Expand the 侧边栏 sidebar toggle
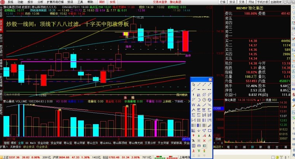Viewport: 295px width, 159px height. (219, 147)
